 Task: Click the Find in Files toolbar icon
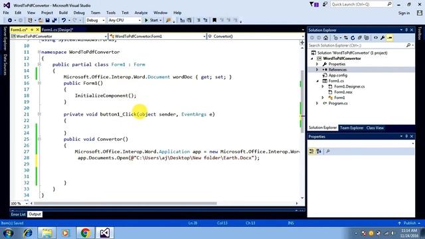point(169,21)
